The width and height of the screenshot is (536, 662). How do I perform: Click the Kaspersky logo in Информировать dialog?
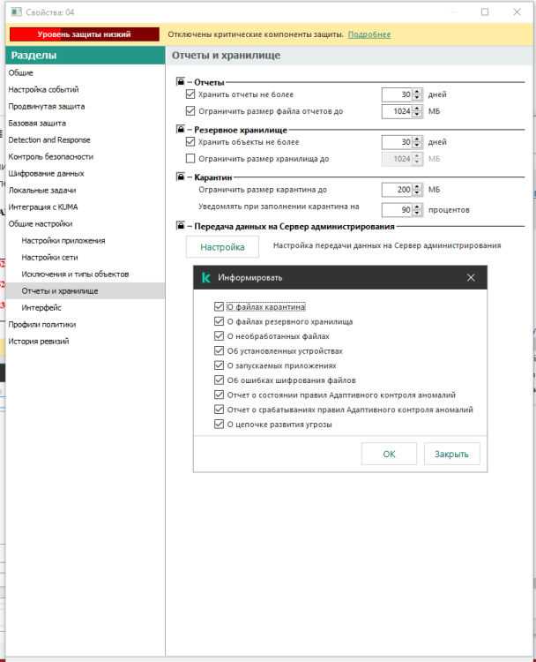(206, 277)
